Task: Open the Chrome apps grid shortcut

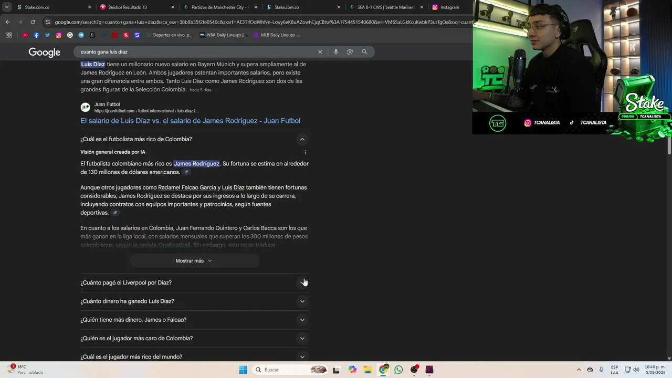Action: coord(9,35)
